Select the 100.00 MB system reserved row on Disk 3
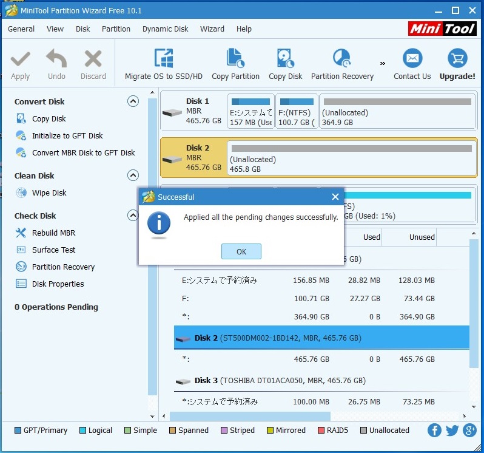This screenshot has height=453, width=484. (321, 402)
